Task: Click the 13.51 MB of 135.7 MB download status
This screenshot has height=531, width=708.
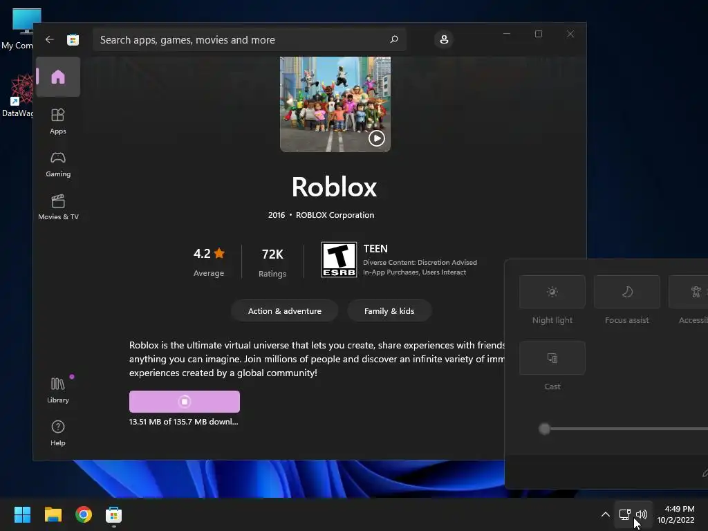Action: [x=183, y=422]
